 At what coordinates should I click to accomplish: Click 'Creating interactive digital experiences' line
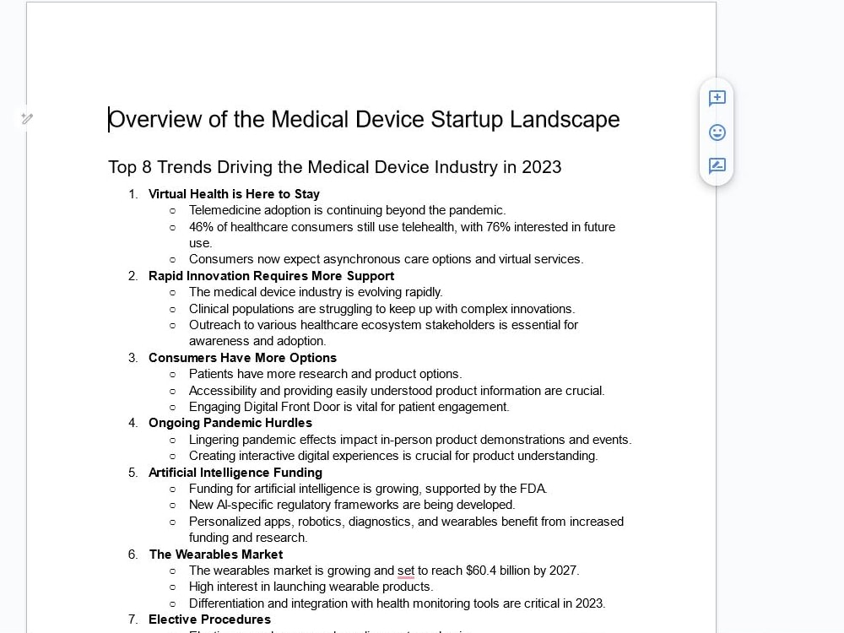click(x=393, y=456)
